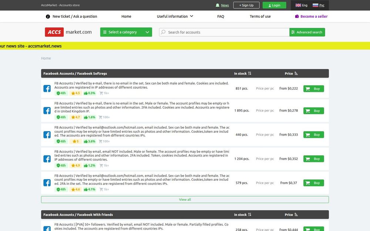Click Facebook icon of 579 pcs. listing
Viewport: 370px width, 231px height.
click(47, 183)
